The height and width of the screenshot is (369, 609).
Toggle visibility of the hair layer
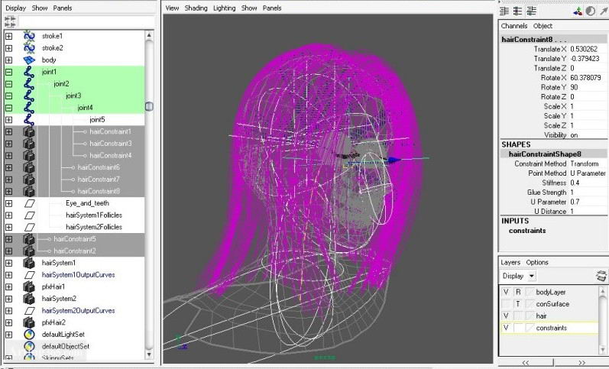point(505,316)
